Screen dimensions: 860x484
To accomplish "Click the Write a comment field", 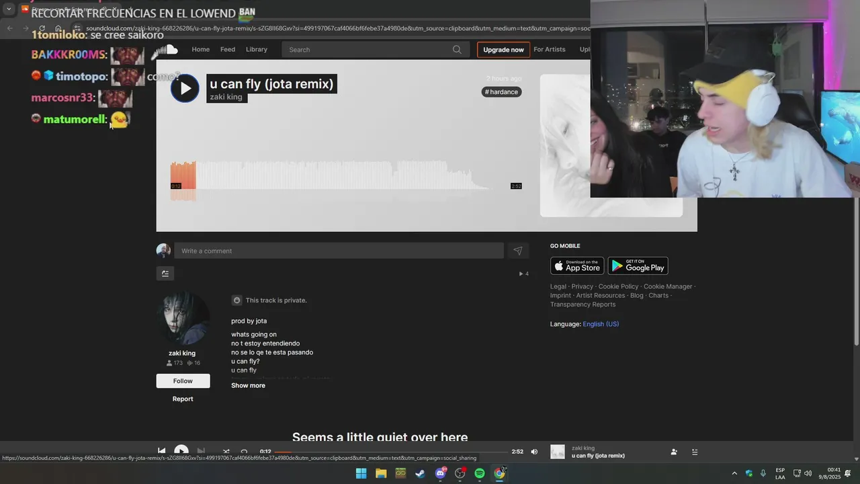I will point(339,251).
